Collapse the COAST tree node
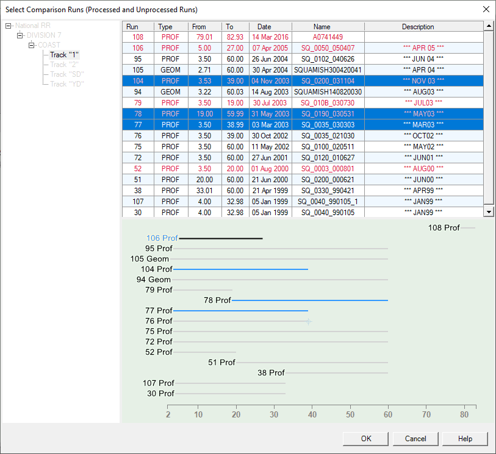Screen dimensions: 496x454 [x=31, y=45]
